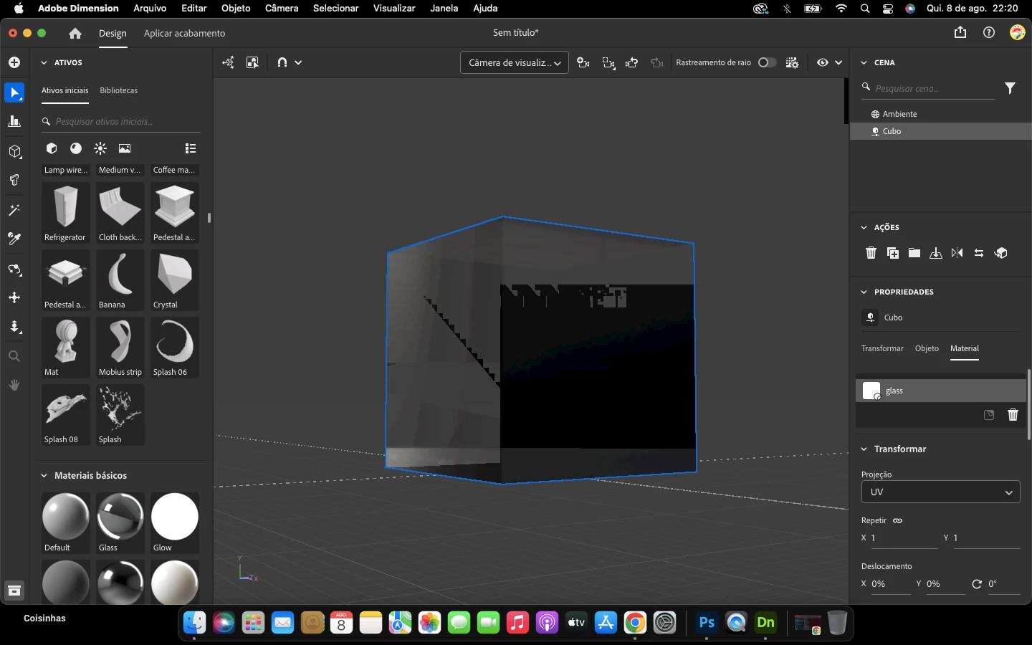Select the Hand tool
This screenshot has height=645, width=1032.
tap(14, 385)
